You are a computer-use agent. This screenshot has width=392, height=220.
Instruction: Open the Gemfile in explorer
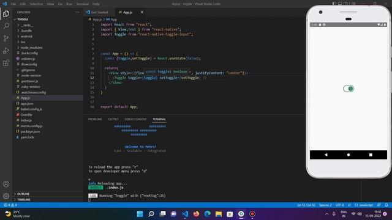26,115
